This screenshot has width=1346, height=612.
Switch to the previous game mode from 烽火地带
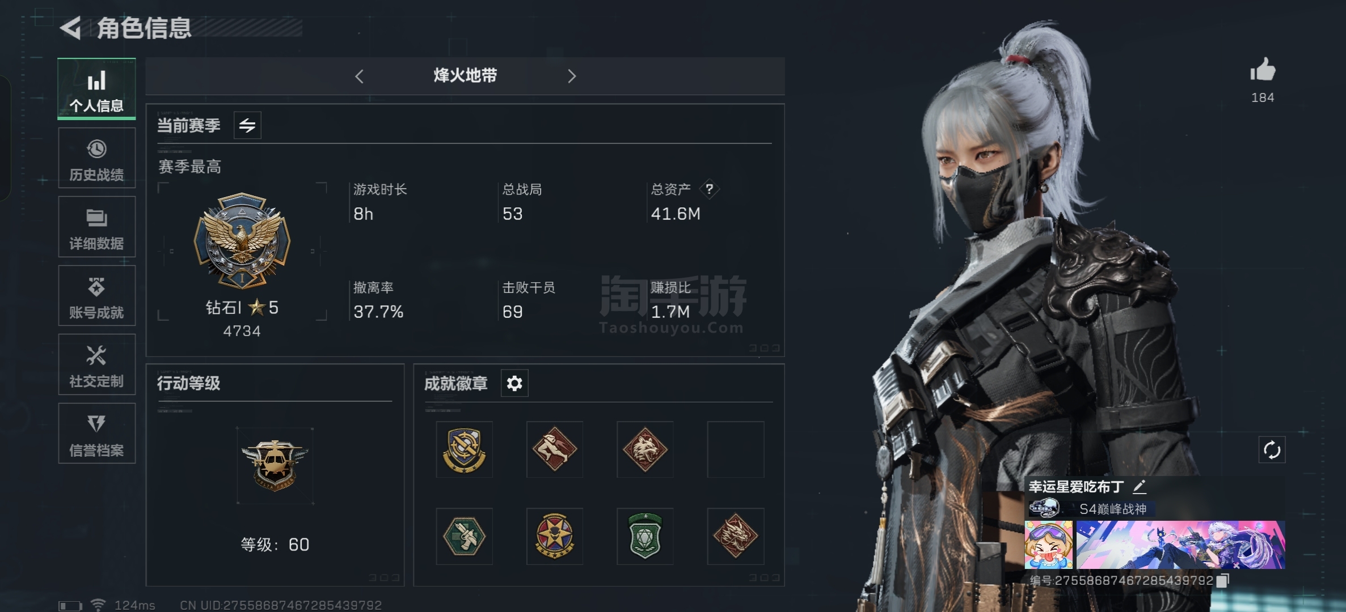coord(359,76)
